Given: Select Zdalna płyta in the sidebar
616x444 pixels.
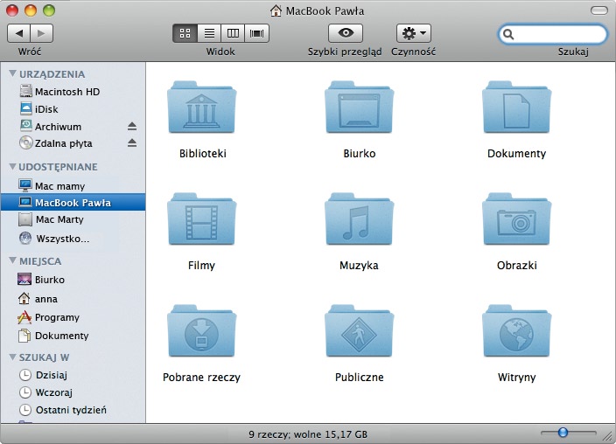Looking at the screenshot, I should (73, 142).
